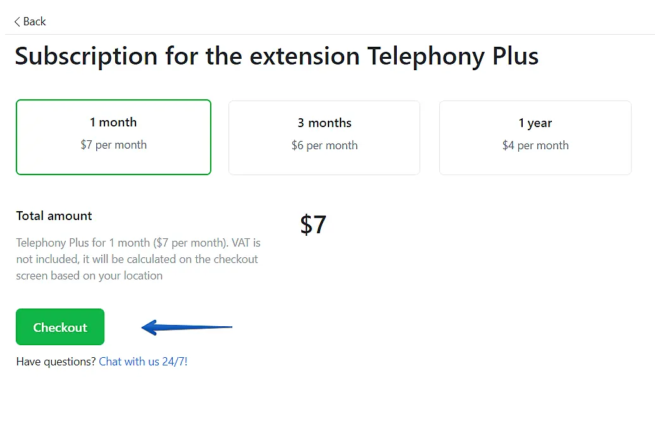Click the Back navigation link
The height and width of the screenshot is (440, 655).
pos(29,21)
